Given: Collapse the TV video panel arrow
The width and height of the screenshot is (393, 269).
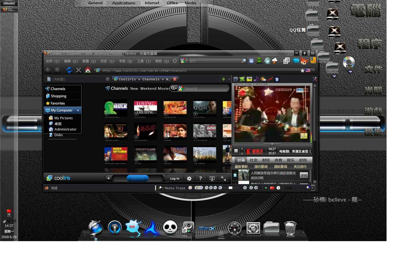Looking at the screenshot, I should tap(272, 144).
